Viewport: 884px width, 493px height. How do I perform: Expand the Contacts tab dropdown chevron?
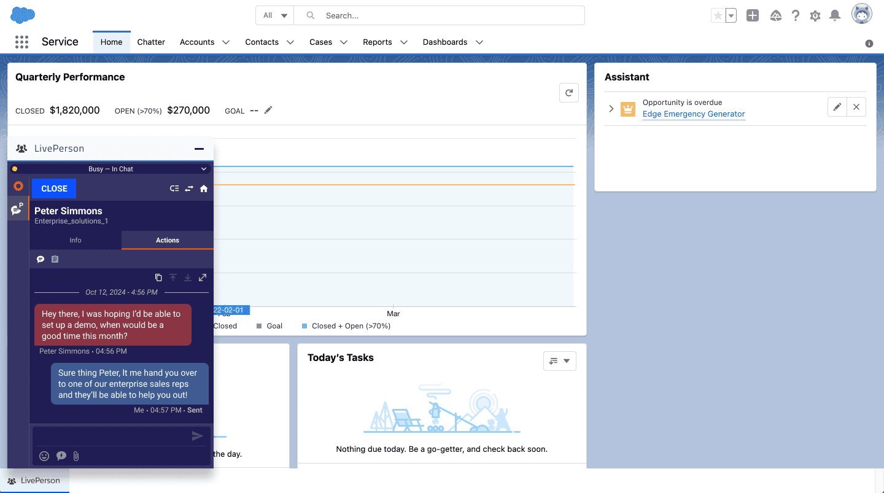290,42
